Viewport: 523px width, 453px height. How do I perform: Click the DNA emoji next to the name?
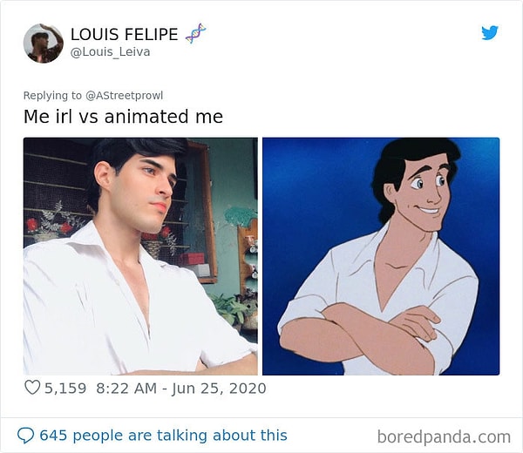point(195,34)
